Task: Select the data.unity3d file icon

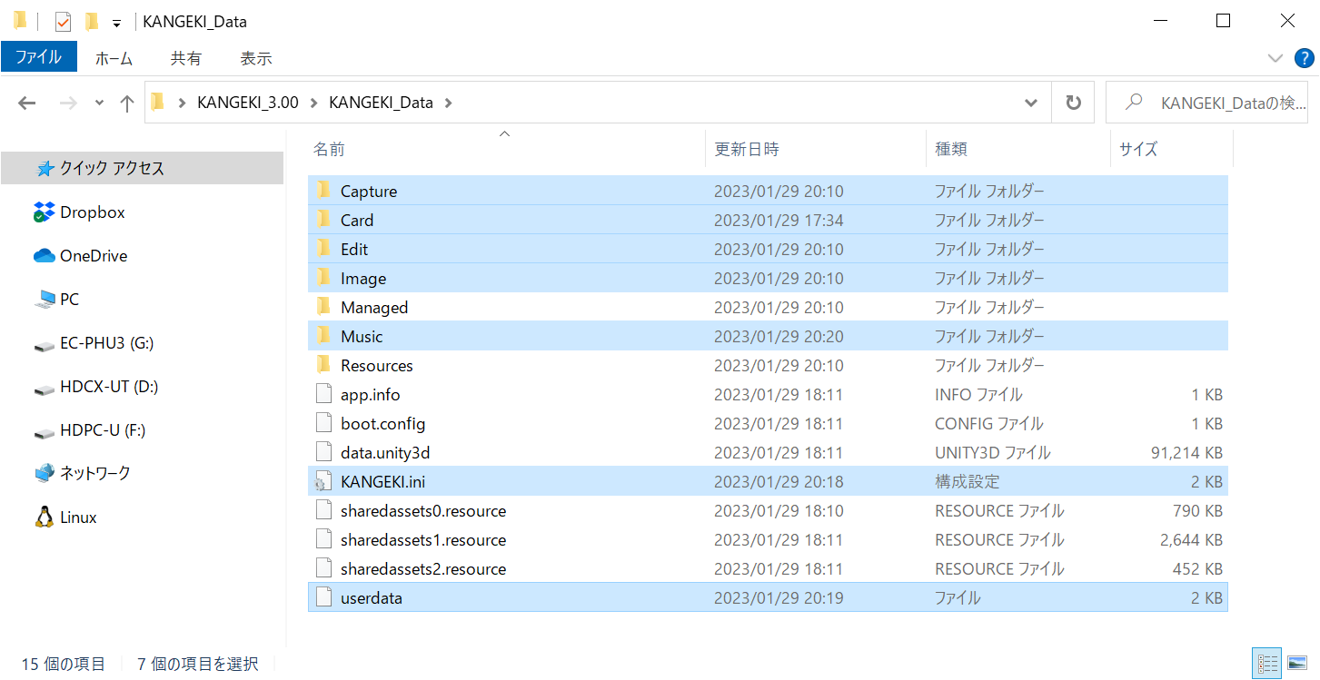Action: 323,452
